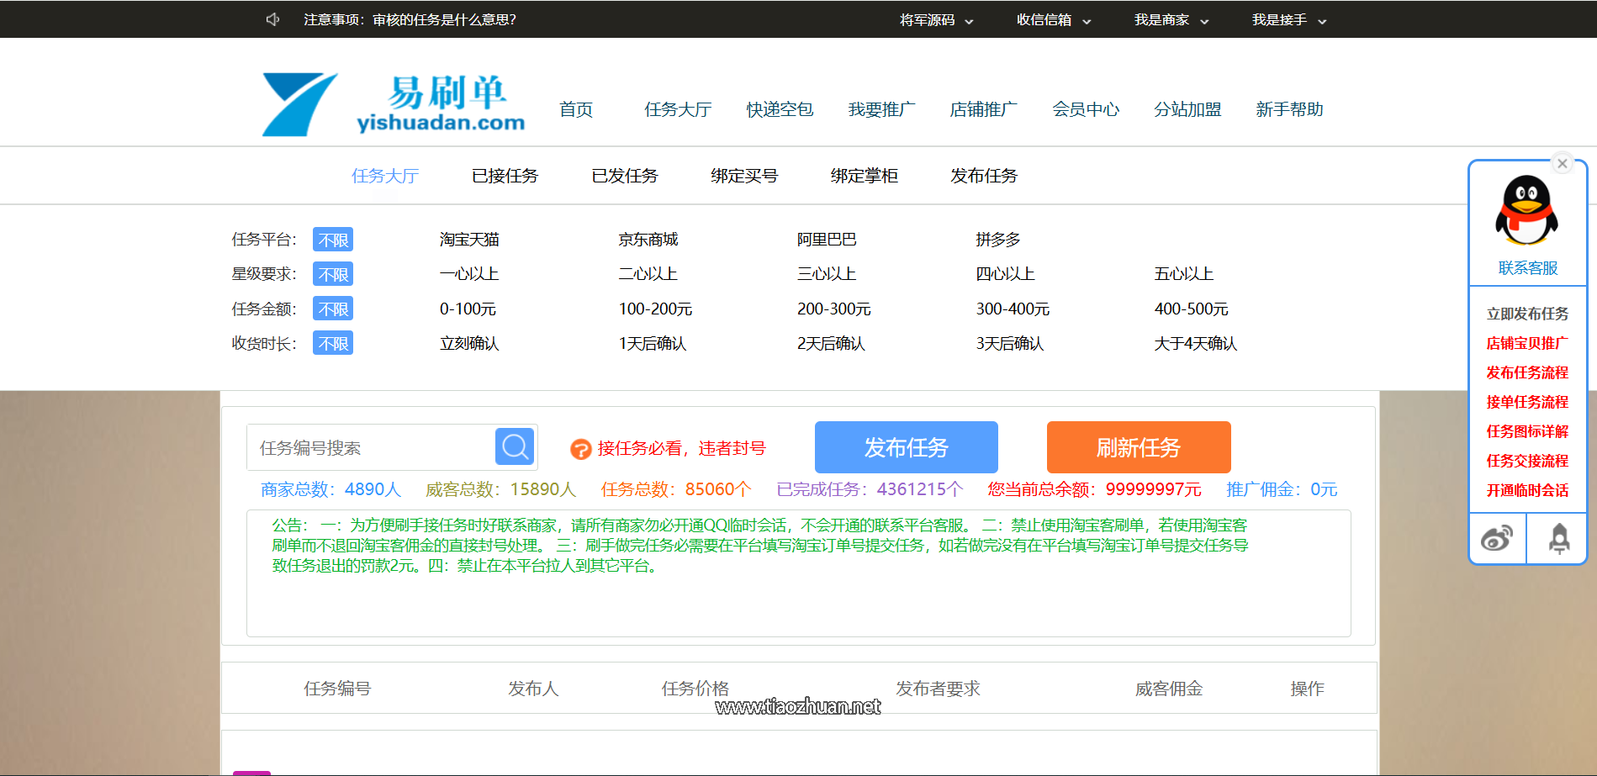
Task: Switch to the 绑定买号 tab
Action: (744, 176)
